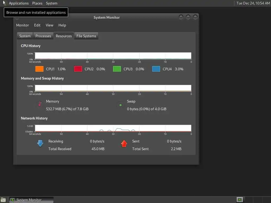Click the System Monitor taskbar button
The image size is (271, 203).
31,200
